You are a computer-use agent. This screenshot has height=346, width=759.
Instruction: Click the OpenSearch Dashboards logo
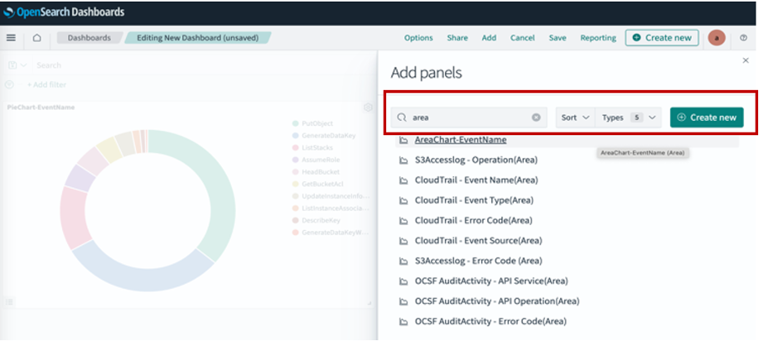pos(64,12)
